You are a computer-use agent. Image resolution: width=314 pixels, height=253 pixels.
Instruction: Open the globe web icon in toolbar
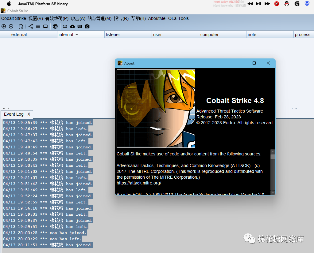(x=55, y=26)
